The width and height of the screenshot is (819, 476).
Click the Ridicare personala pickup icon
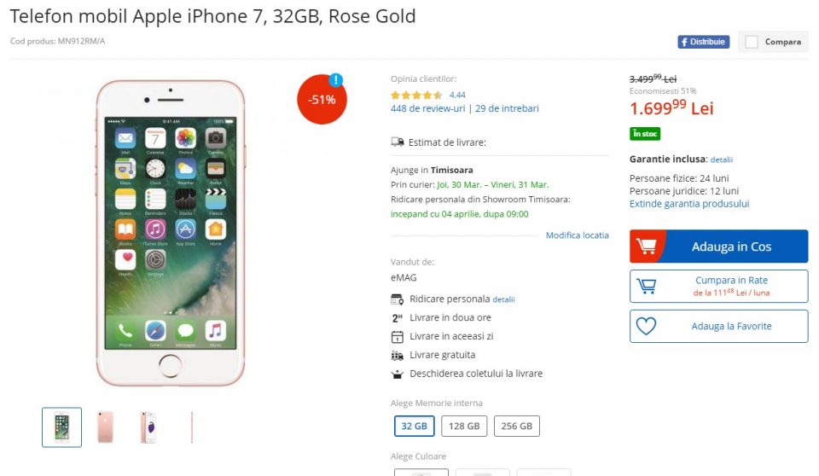tap(397, 299)
